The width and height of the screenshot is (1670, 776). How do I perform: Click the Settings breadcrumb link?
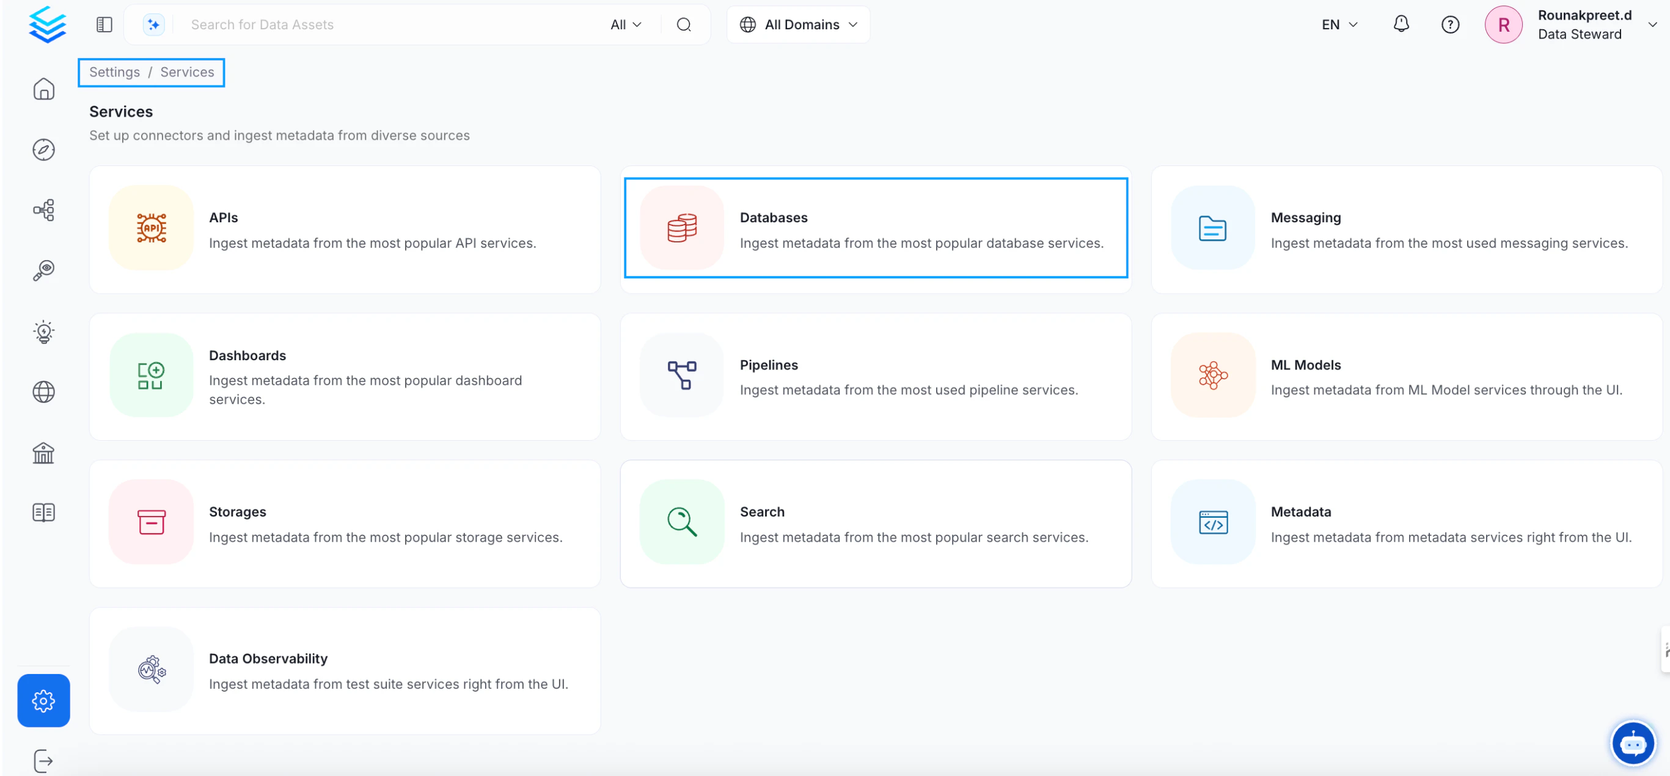coord(114,72)
